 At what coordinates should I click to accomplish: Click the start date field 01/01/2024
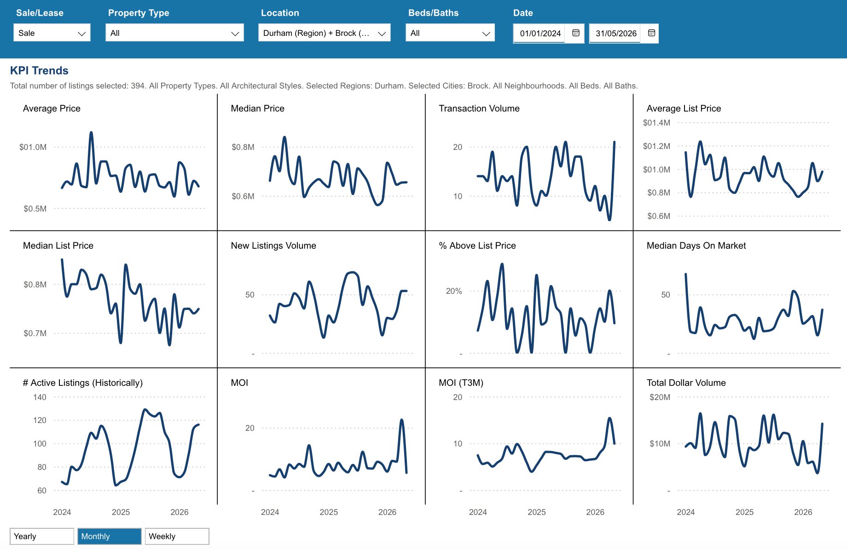coord(540,33)
